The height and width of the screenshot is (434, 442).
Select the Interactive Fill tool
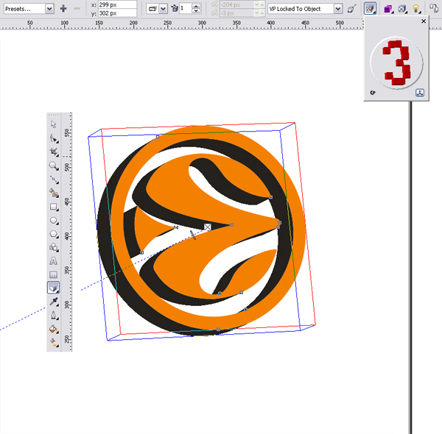[53, 343]
